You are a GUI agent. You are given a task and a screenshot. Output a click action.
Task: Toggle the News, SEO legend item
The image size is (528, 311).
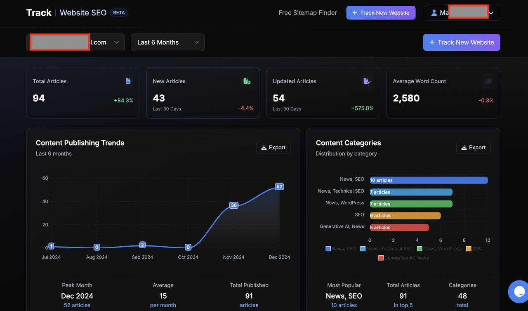pos(341,249)
